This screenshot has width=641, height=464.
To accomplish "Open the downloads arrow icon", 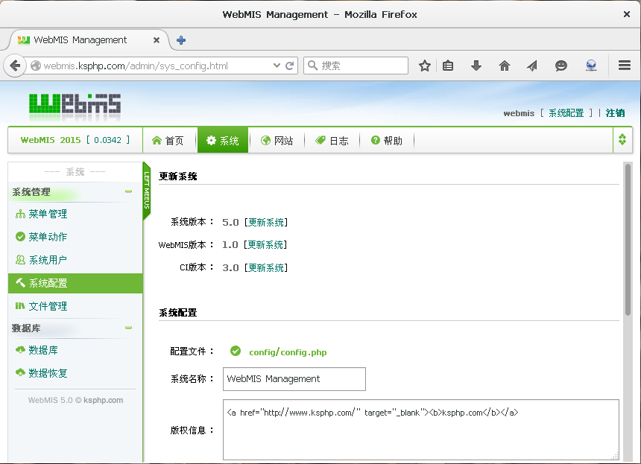I will (476, 66).
